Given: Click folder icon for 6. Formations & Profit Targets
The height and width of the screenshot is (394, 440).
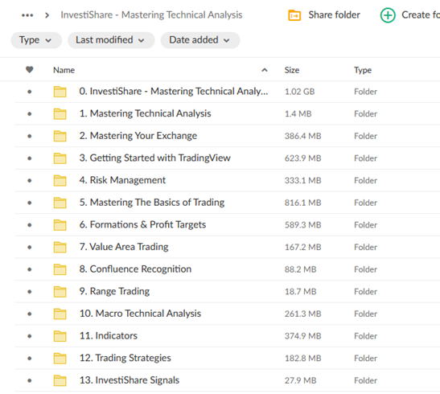Looking at the screenshot, I should (60, 225).
